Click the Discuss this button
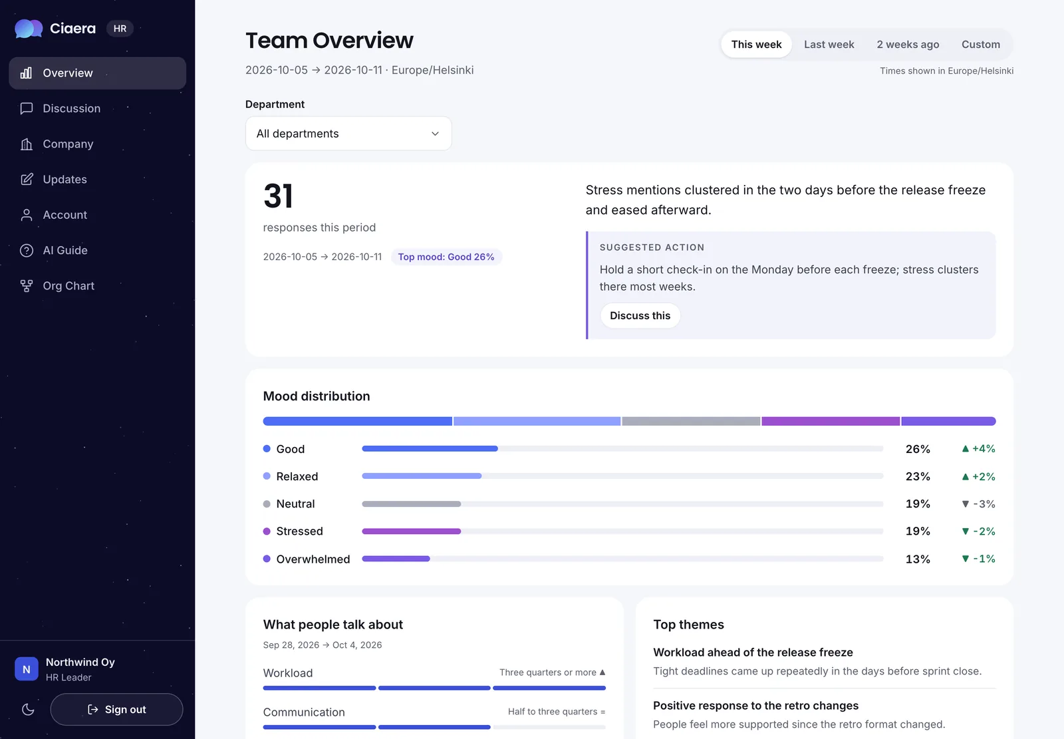Image resolution: width=1064 pixels, height=739 pixels. [x=640, y=316]
